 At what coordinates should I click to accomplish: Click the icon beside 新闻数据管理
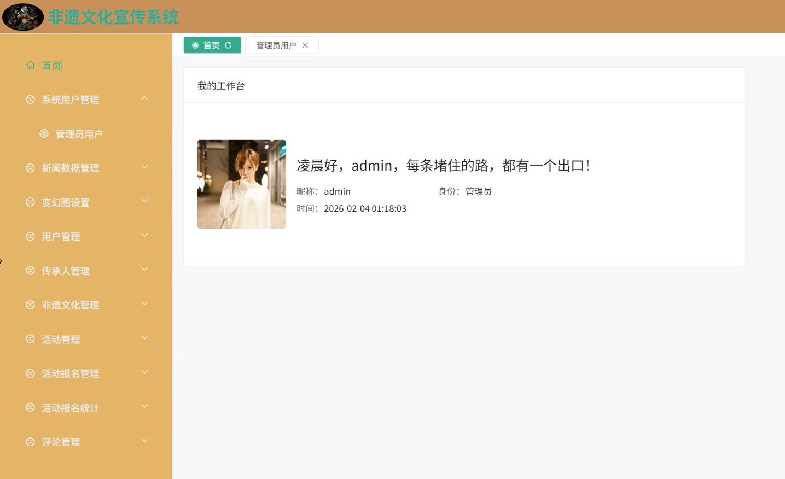tap(30, 168)
